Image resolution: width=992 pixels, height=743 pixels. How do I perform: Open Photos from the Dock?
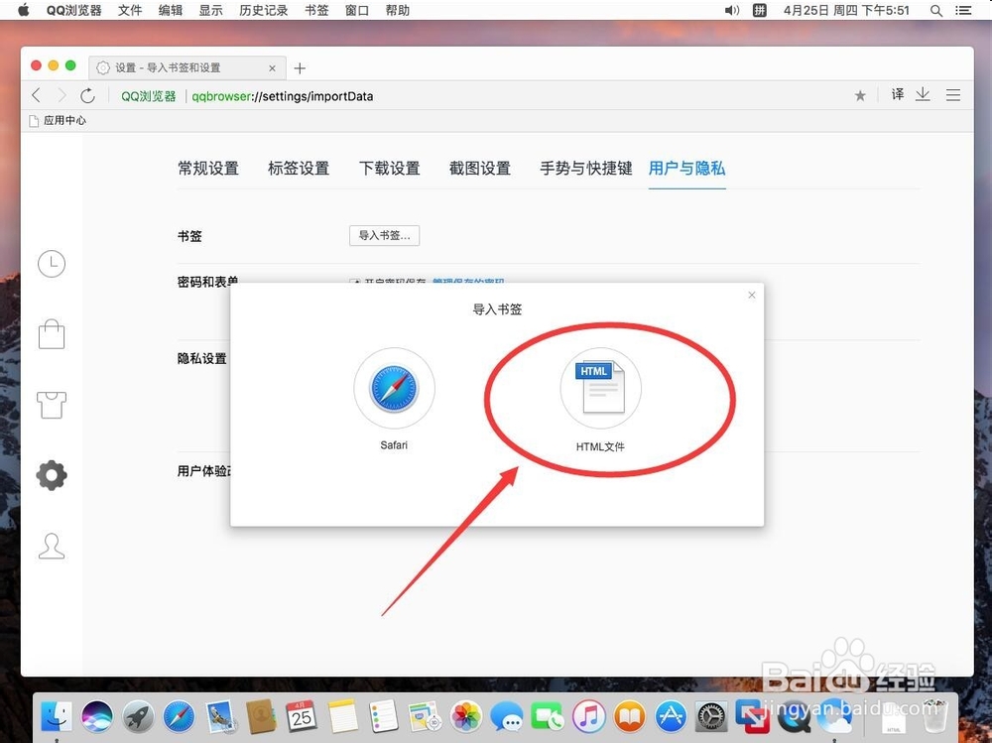pyautogui.click(x=466, y=716)
